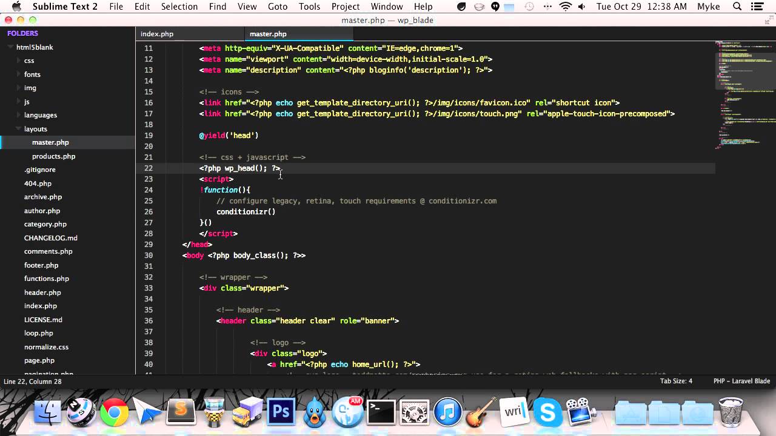This screenshot has height=436, width=776.
Task: Open Finder from the dock
Action: (x=48, y=412)
